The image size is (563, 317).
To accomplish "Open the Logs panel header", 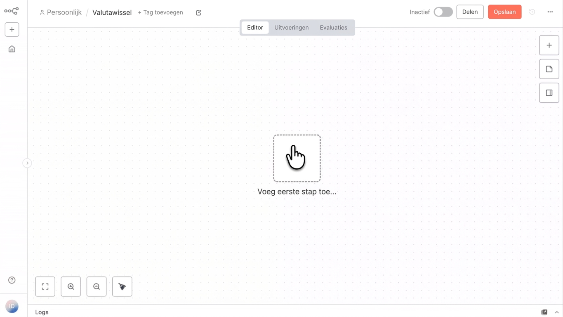I will coord(42,312).
